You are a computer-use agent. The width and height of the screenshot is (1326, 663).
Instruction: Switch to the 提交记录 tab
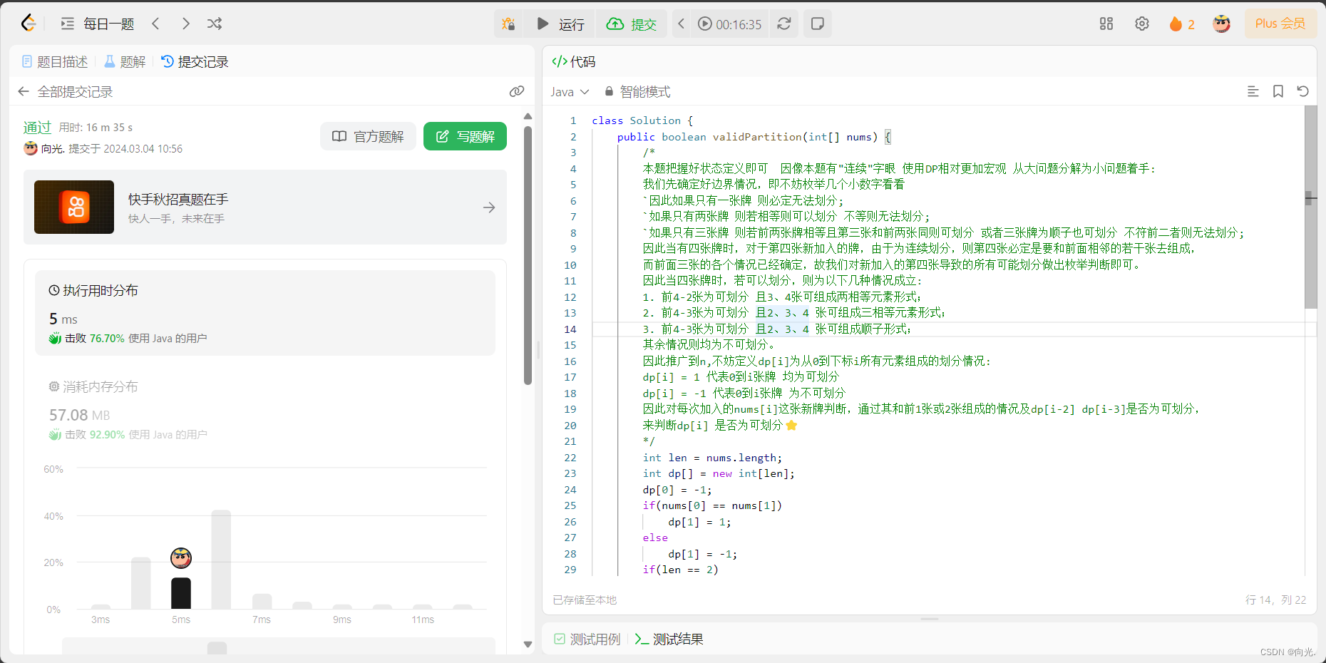pos(195,62)
